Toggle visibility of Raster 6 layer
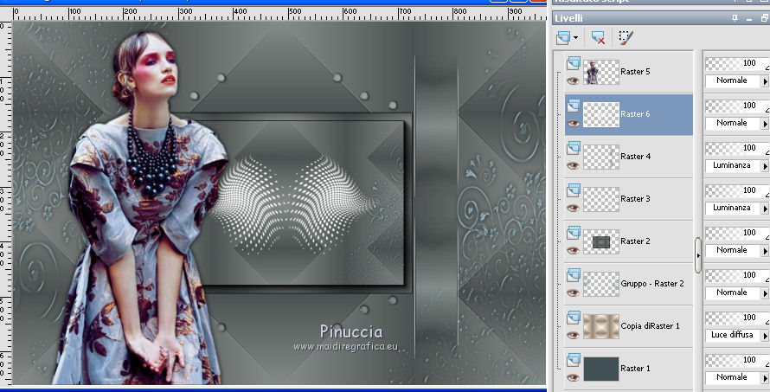Image resolution: width=770 pixels, height=392 pixels. (x=573, y=123)
